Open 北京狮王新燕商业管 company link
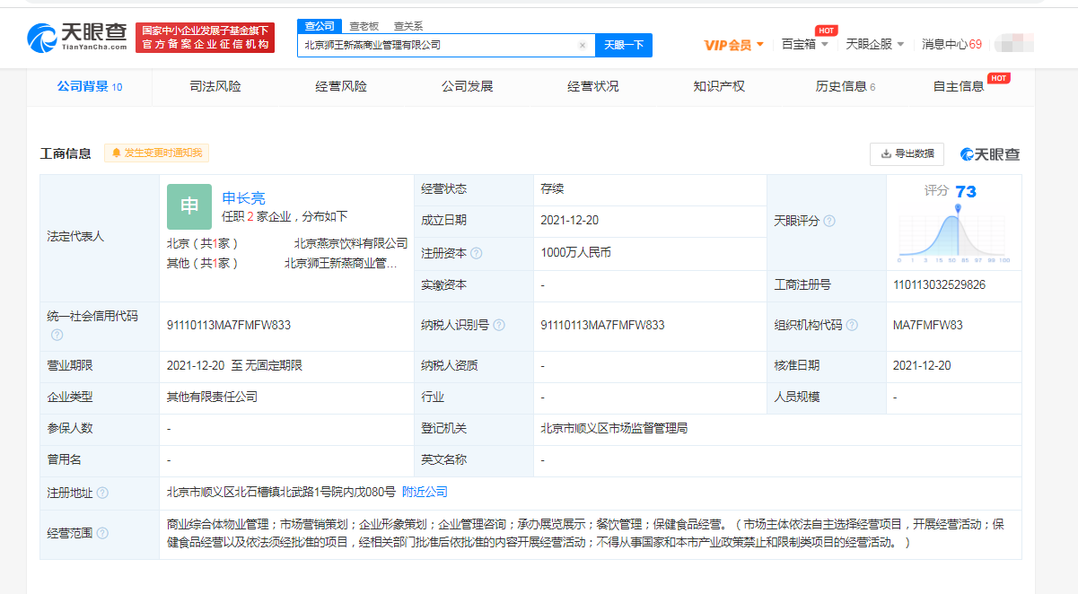Screen dimensions: 1078x594 point(340,263)
